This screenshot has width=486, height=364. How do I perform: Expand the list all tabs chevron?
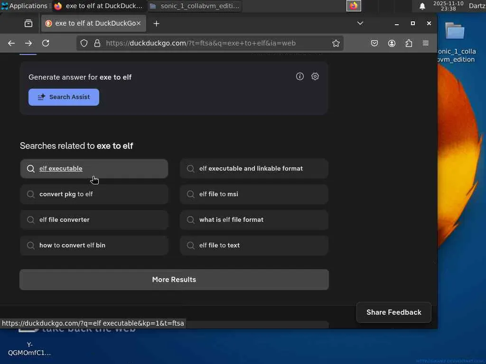click(x=360, y=23)
